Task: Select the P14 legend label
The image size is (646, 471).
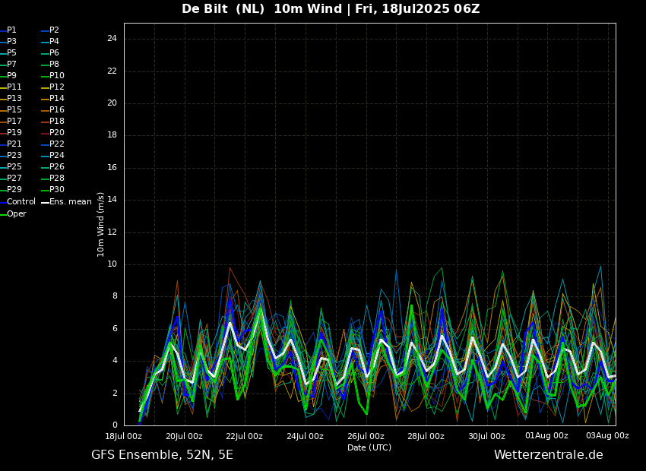Action: click(x=57, y=99)
